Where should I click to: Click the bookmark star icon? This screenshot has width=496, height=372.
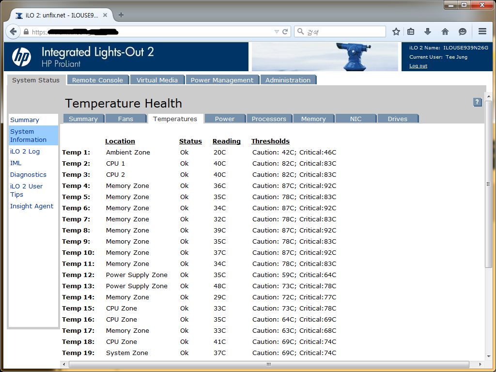[396, 31]
